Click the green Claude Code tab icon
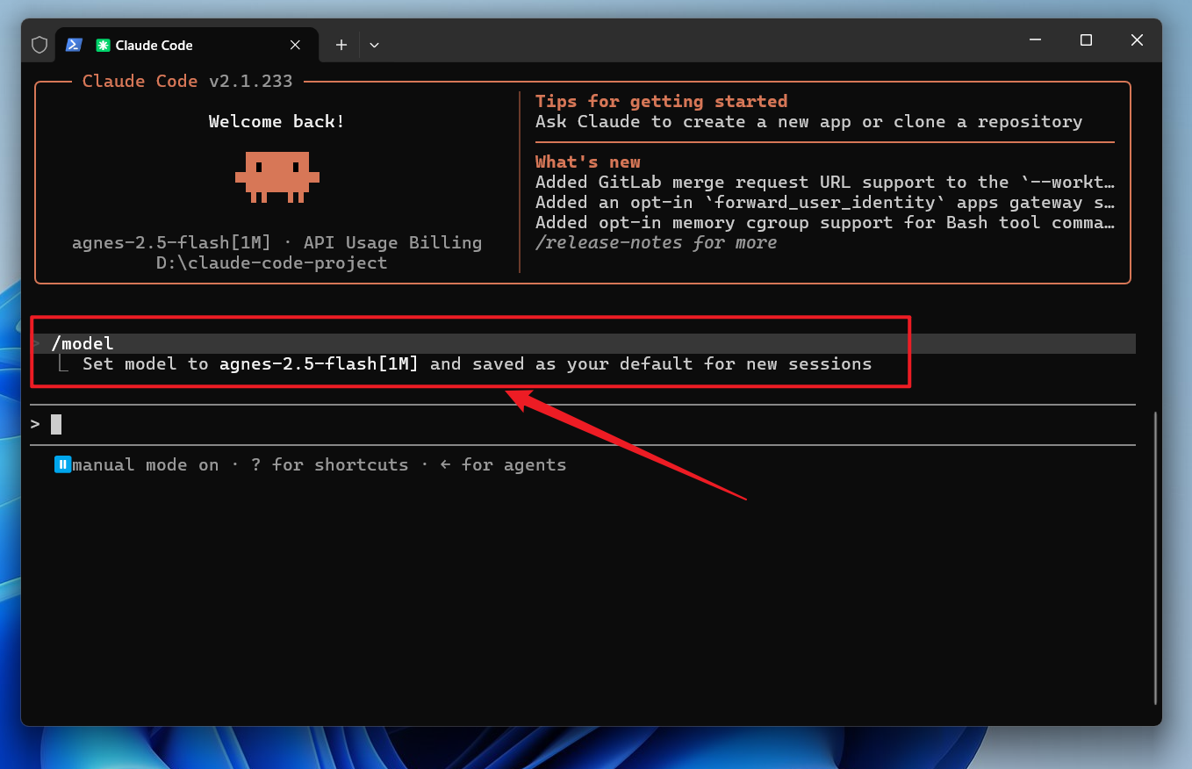 (103, 46)
